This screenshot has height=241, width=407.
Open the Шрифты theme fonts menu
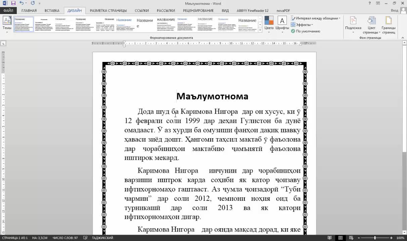coord(282,24)
